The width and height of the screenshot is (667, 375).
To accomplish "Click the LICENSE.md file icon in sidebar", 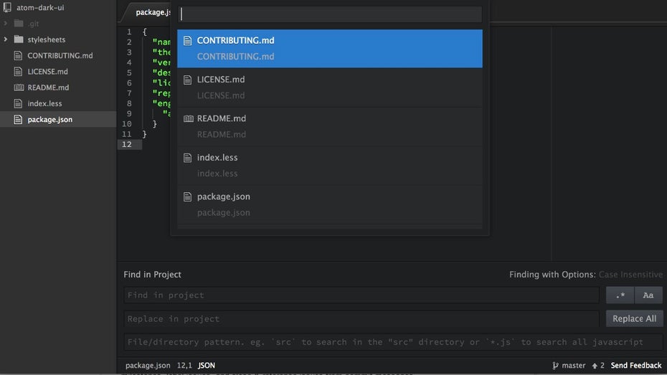I will 19,72.
